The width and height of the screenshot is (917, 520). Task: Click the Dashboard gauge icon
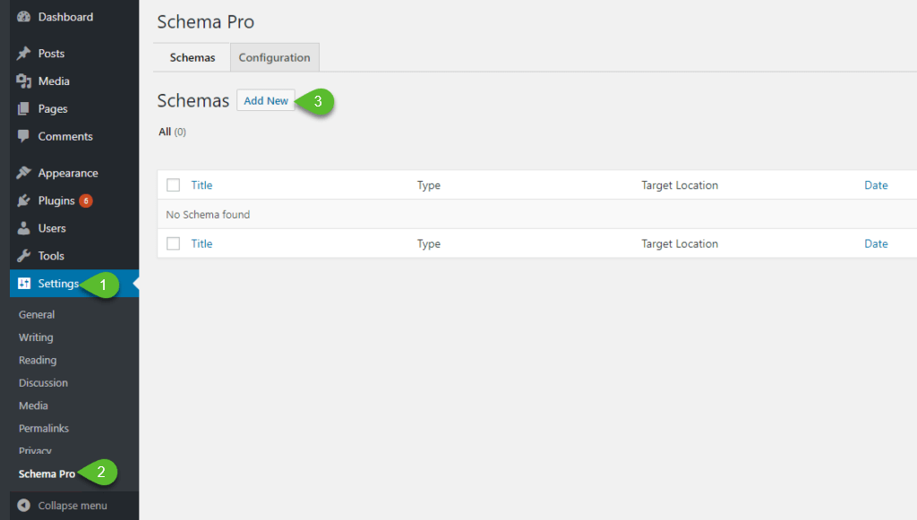pyautogui.click(x=23, y=17)
